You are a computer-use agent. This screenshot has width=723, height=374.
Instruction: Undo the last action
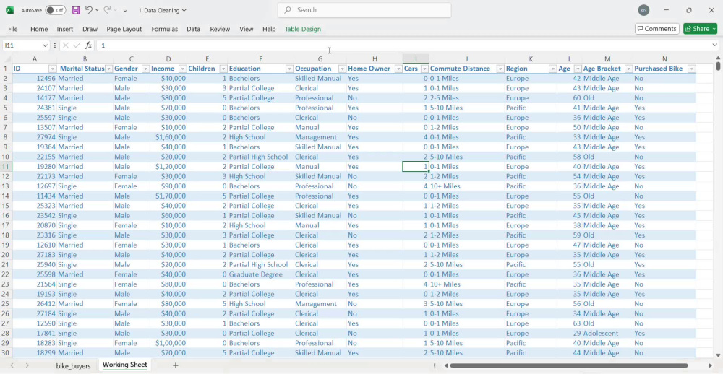coord(88,10)
